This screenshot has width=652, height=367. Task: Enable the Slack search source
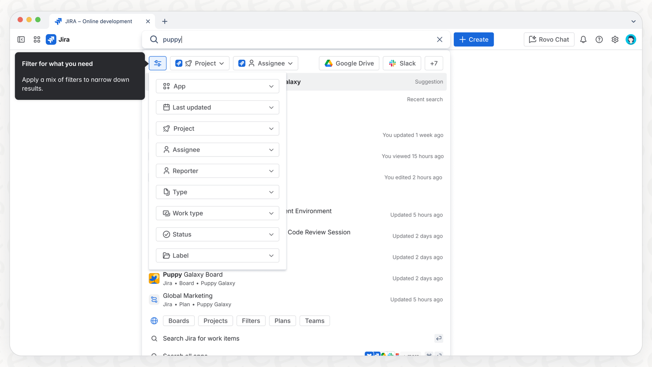(402, 63)
